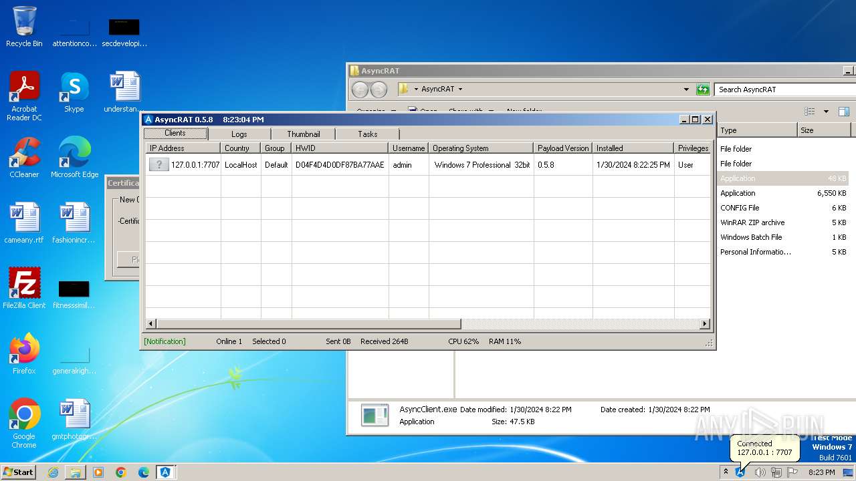Sort clients by Installed column
This screenshot has height=481, width=856.
point(633,148)
